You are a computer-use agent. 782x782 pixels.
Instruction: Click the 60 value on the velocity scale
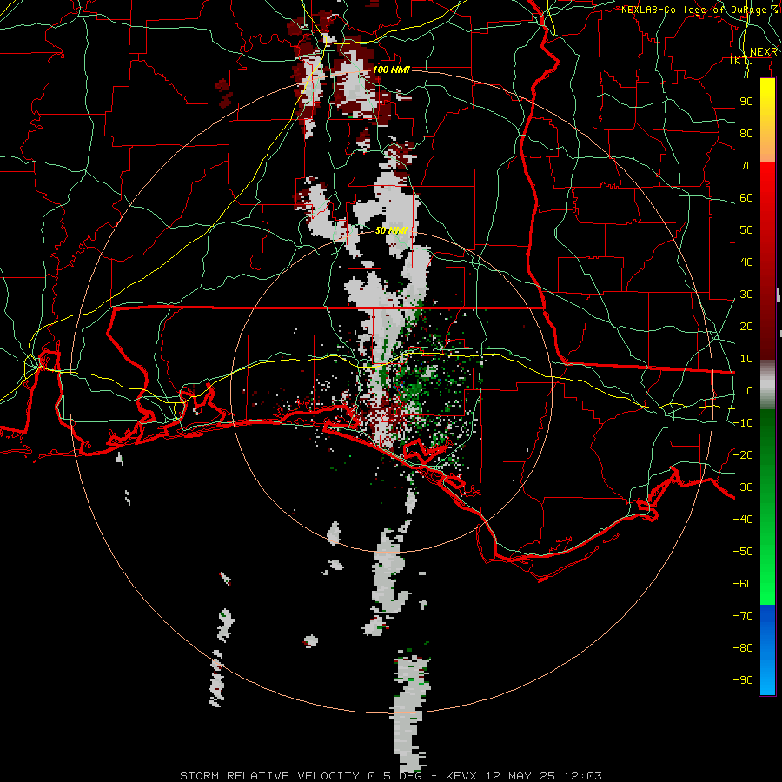coord(746,198)
